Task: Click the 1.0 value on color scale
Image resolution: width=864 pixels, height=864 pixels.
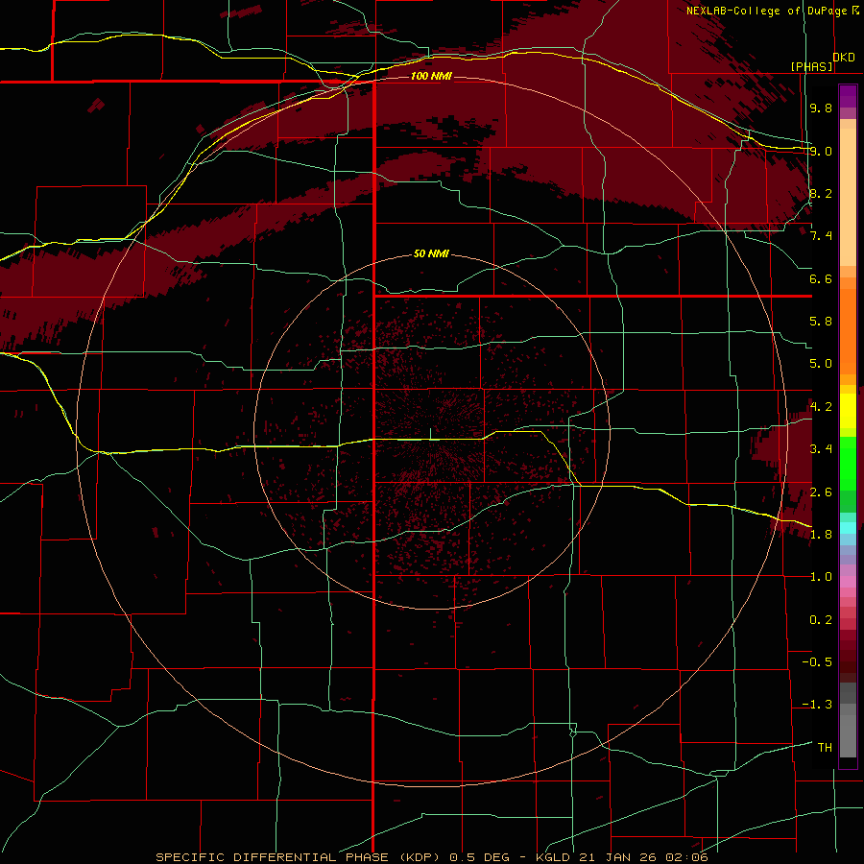Action: (821, 577)
